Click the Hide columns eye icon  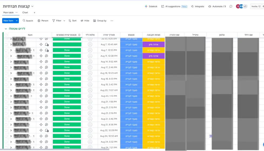pyautogui.click(x=82, y=21)
